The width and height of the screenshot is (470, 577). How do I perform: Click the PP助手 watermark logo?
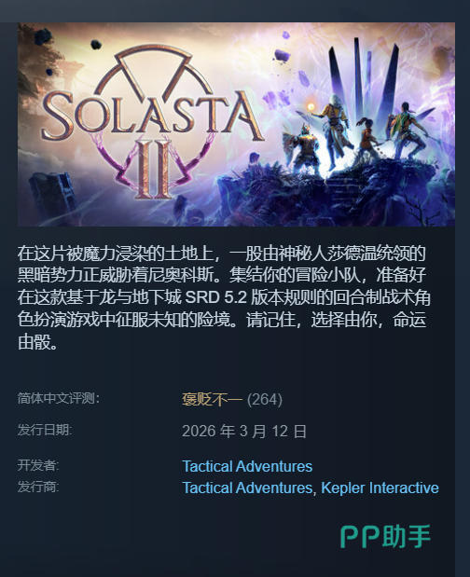(x=385, y=537)
